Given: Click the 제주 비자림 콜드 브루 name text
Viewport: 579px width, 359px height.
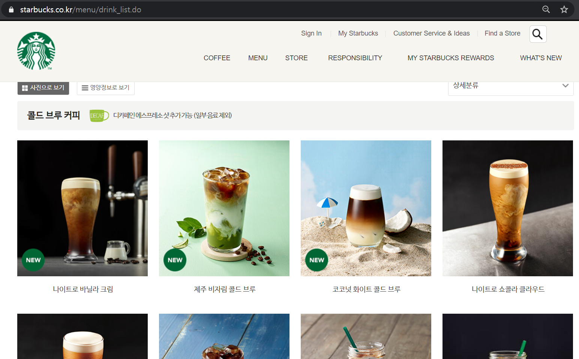Looking at the screenshot, I should (x=225, y=289).
